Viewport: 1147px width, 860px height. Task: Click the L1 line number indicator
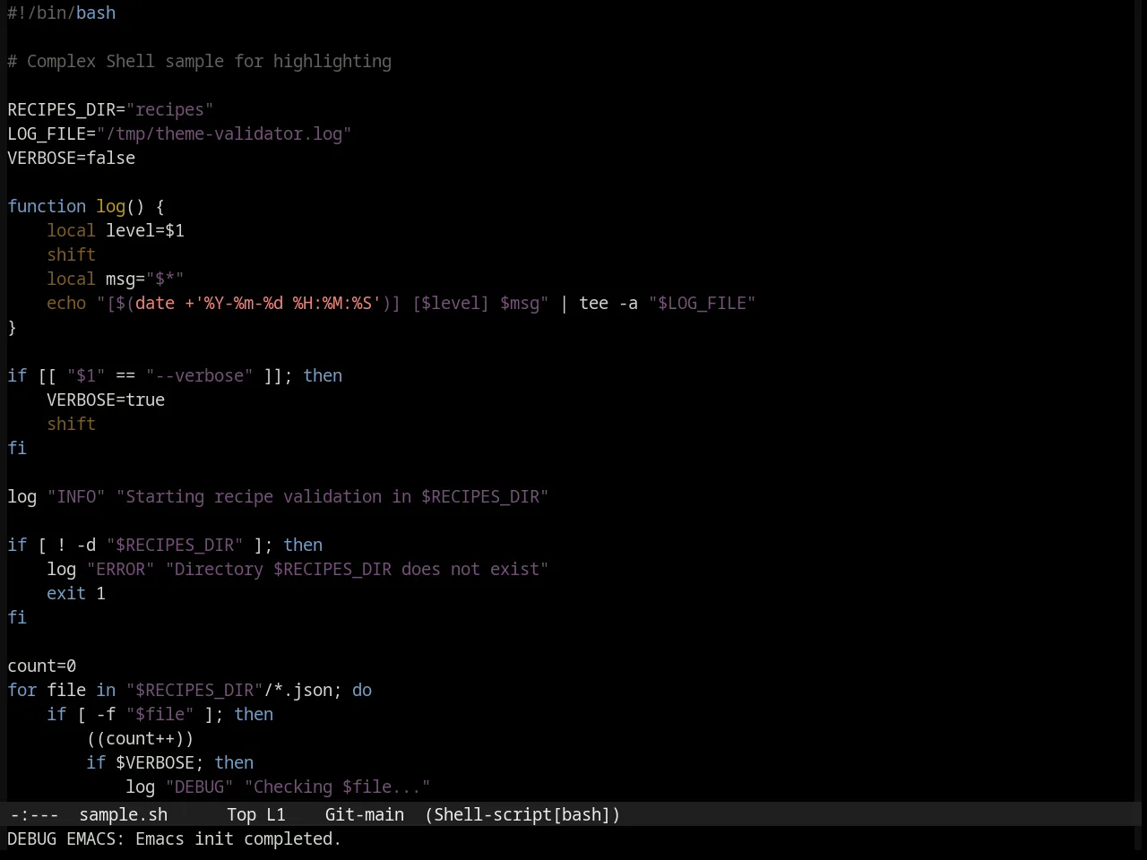pos(275,814)
